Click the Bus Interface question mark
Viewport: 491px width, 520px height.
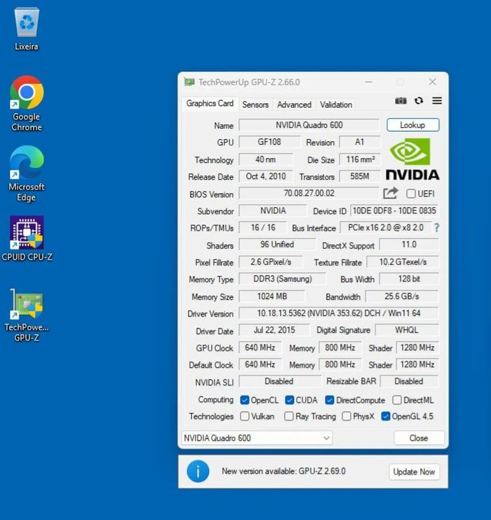[x=437, y=227]
